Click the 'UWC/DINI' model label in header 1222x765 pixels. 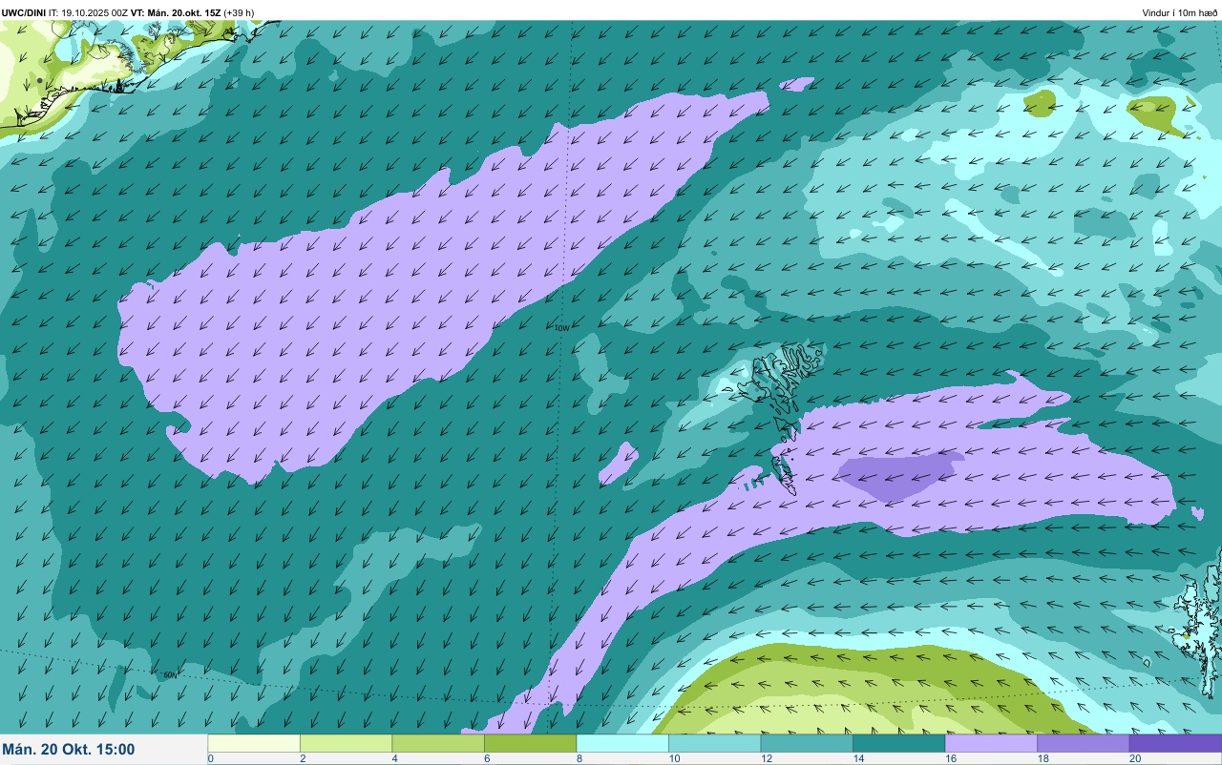click(x=24, y=12)
